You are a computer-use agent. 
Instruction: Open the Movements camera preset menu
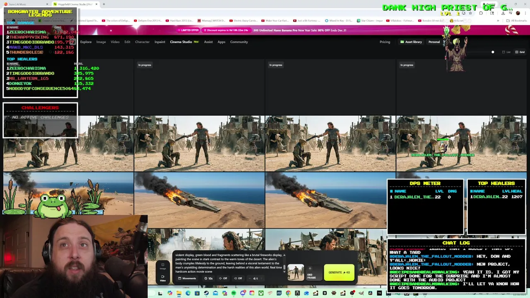point(187,278)
